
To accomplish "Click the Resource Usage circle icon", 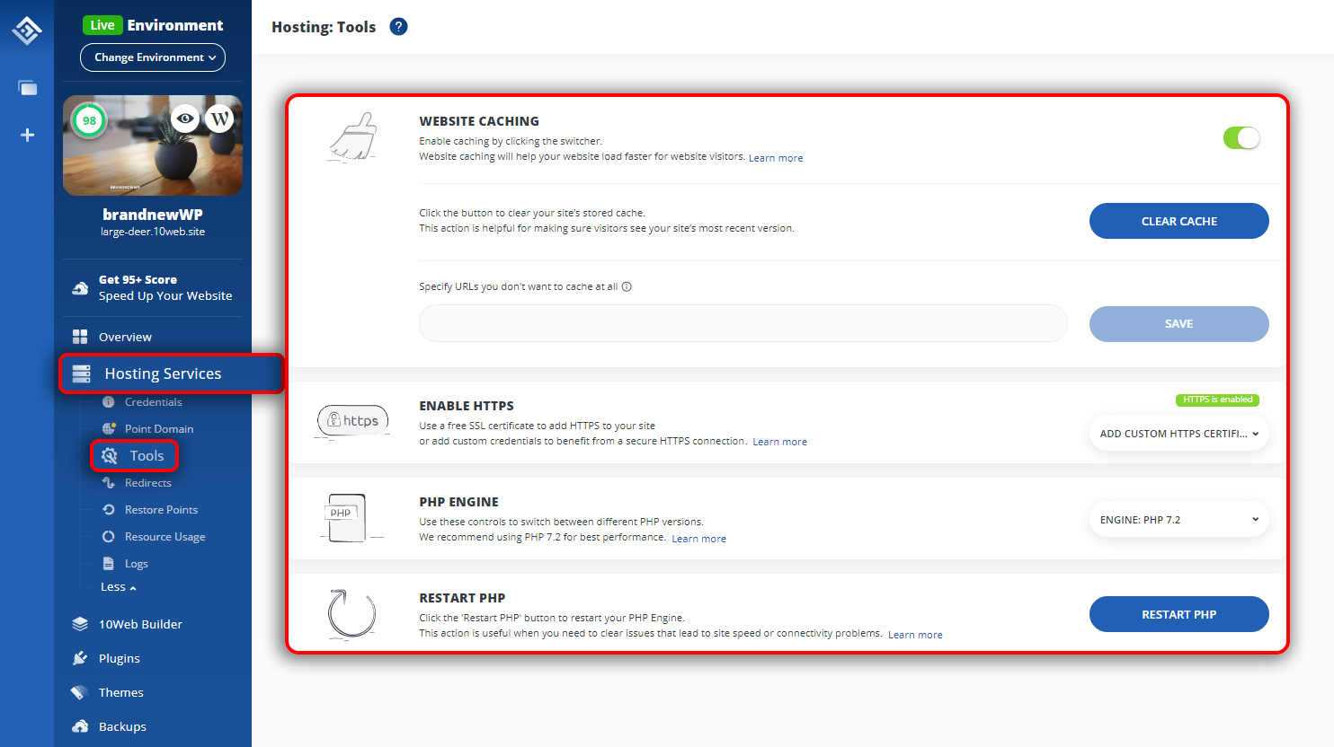I will click(109, 537).
